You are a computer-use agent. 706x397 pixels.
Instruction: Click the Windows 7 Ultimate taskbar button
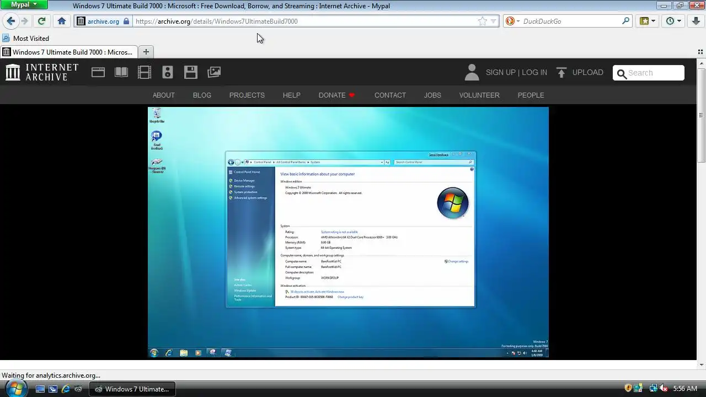click(x=133, y=389)
